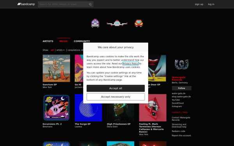Viewport: 234px width, 146px height.
Task: Click the Bandcamp logo
Action: (x=26, y=4)
